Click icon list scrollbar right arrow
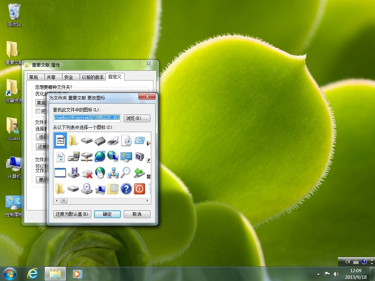The image size is (375, 281). (147, 201)
